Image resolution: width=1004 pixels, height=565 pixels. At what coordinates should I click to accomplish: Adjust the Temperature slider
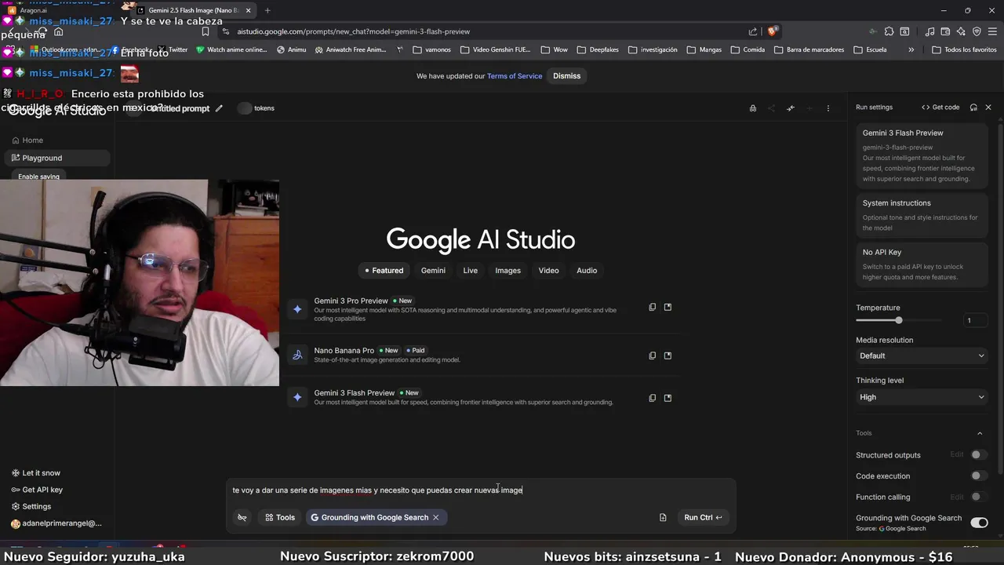[x=899, y=320]
